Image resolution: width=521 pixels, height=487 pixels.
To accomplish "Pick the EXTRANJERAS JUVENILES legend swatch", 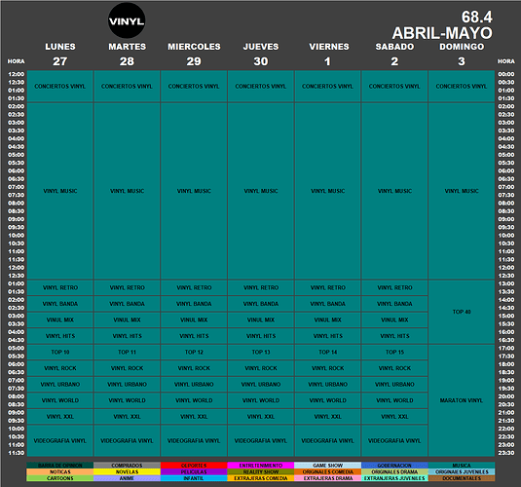I will 394,478.
